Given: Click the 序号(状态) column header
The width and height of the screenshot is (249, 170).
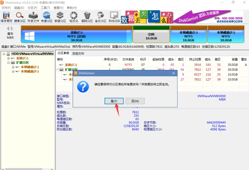Looking at the screenshot, I should point(110,59).
